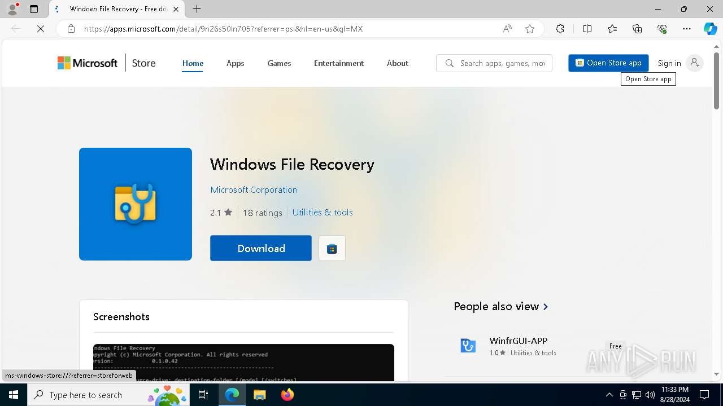Open a new browser tab
This screenshot has height=406, width=723.
click(x=197, y=9)
